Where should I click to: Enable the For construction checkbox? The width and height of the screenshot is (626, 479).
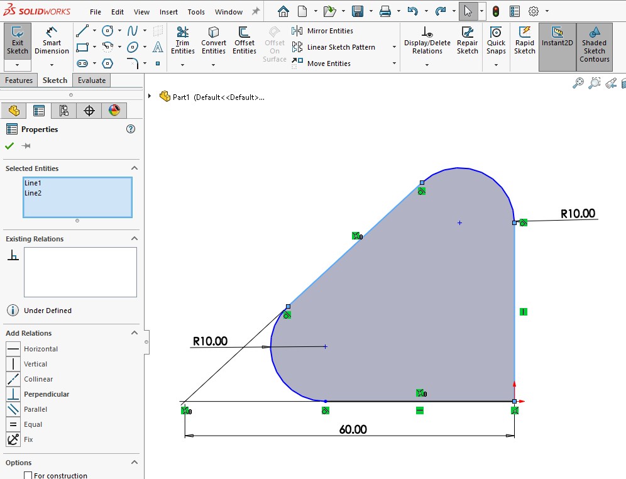coord(28,475)
